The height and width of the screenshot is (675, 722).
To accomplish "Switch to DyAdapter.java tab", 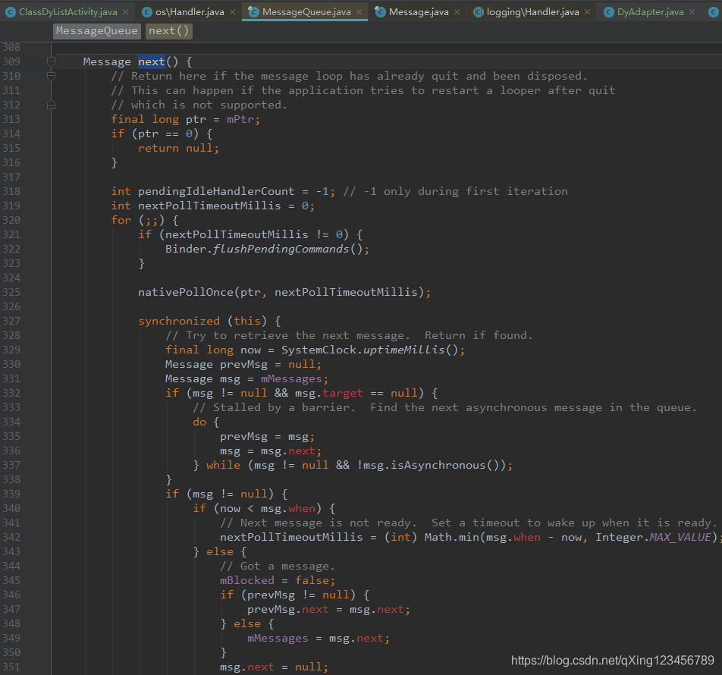I will 650,12.
